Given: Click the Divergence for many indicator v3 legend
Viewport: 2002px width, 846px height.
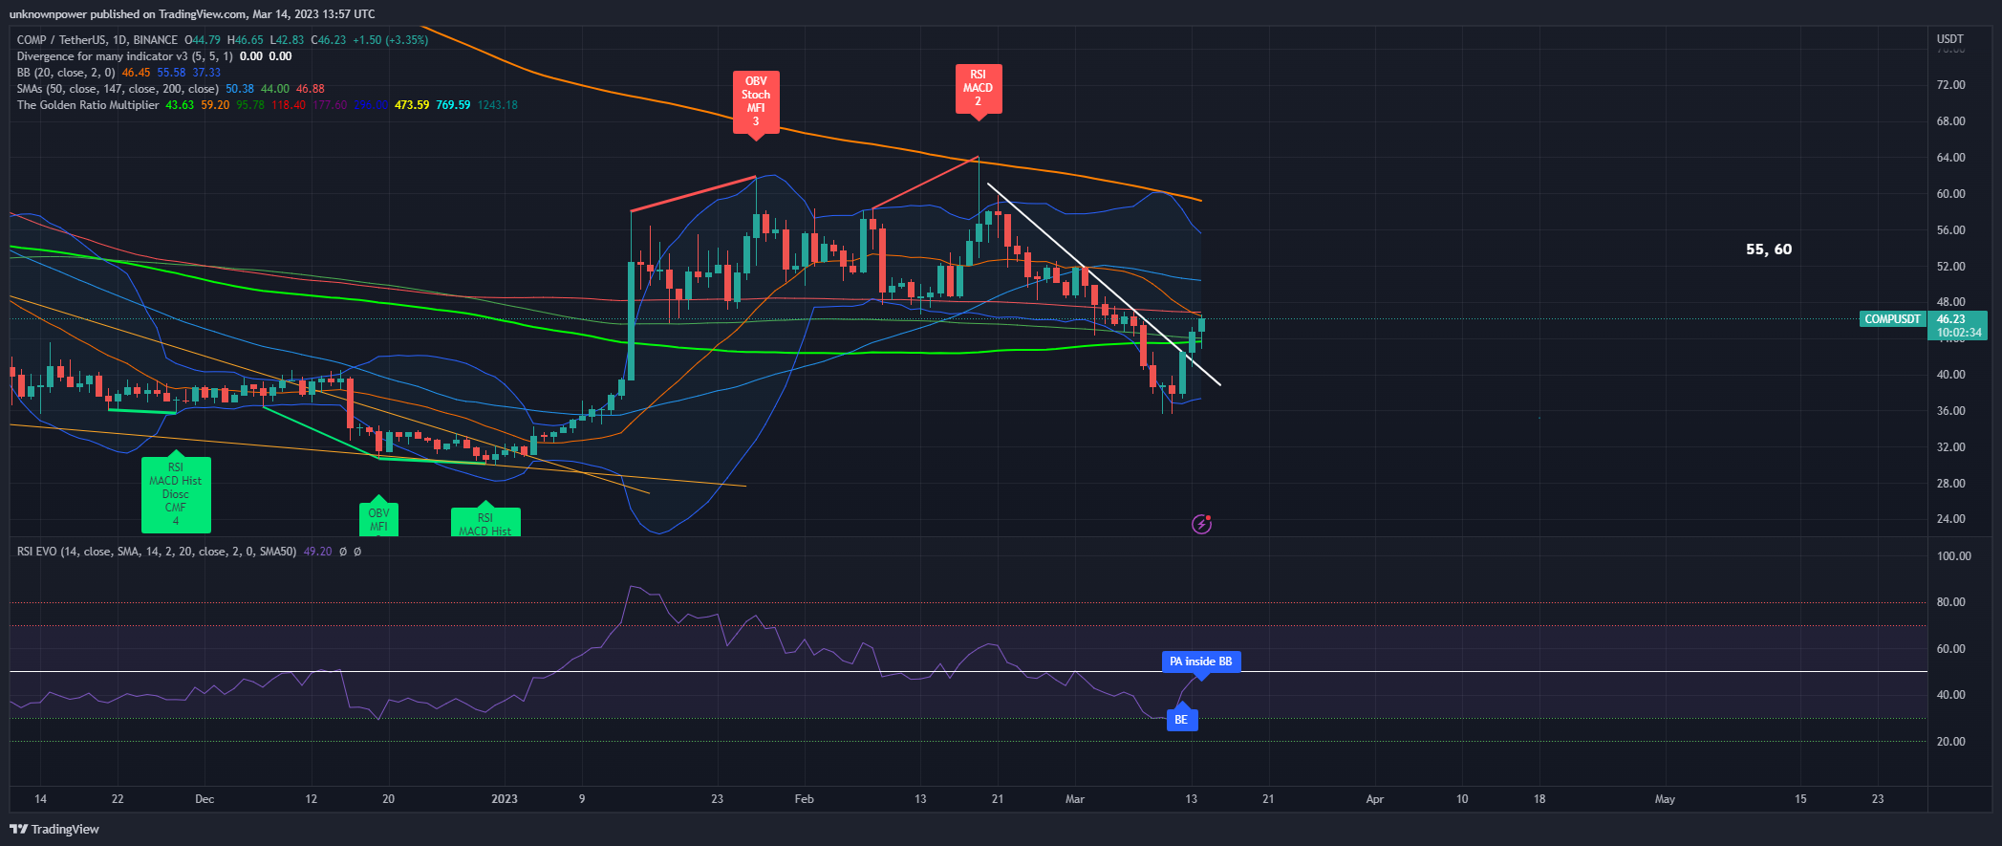Looking at the screenshot, I should pyautogui.click(x=124, y=56).
